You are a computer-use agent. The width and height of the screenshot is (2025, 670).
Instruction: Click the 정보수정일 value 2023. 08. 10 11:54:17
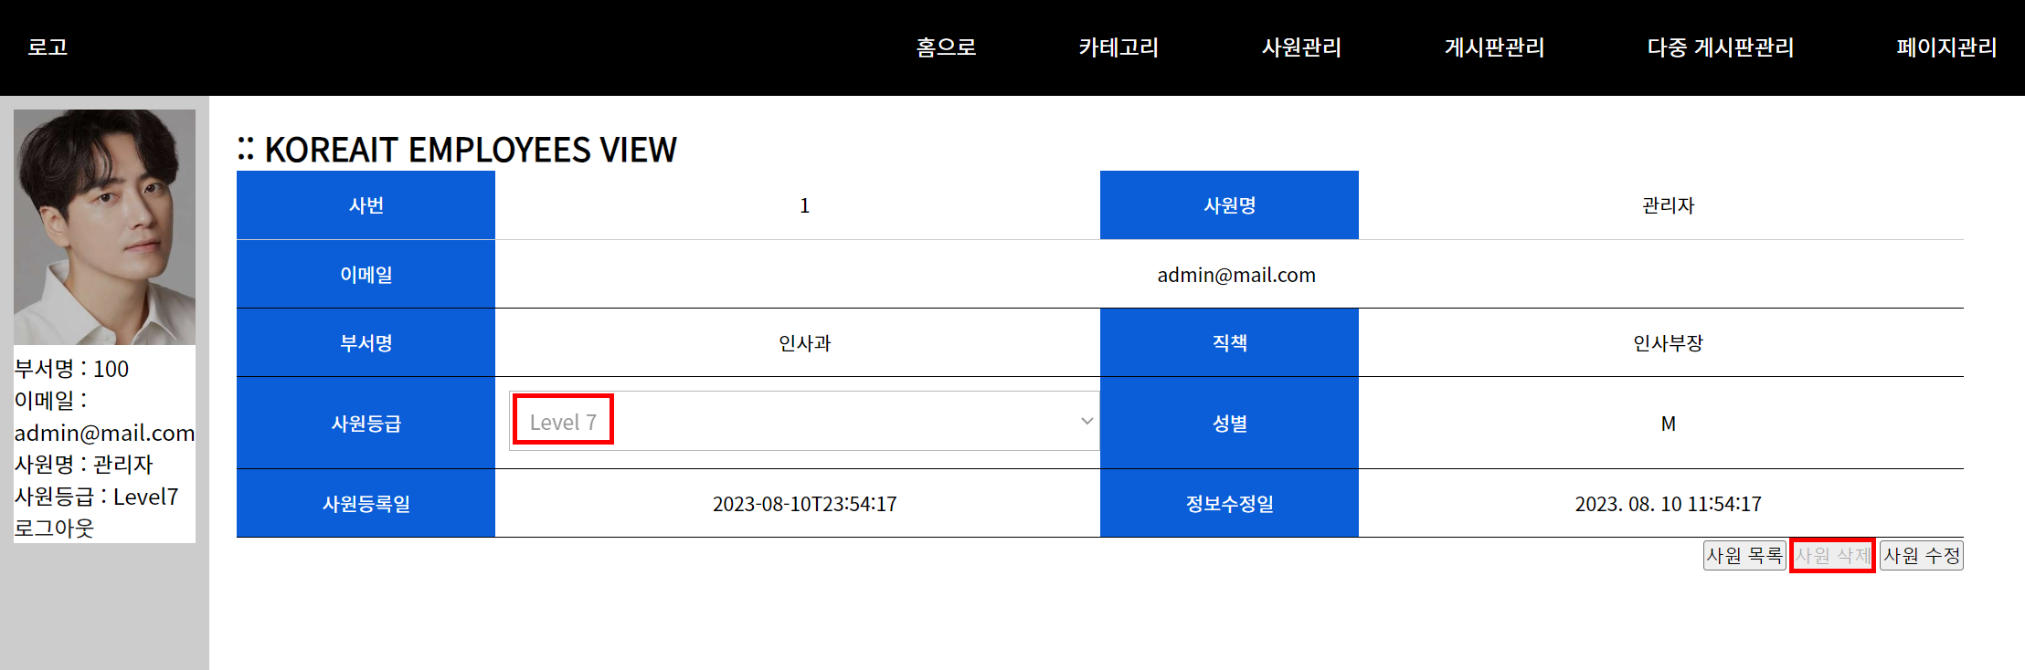(x=1668, y=504)
